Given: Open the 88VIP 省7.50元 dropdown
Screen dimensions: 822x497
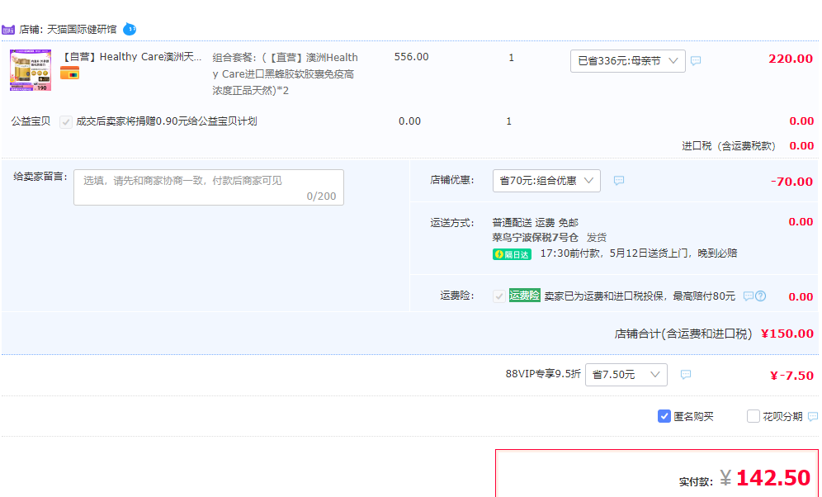Looking at the screenshot, I should coord(626,375).
